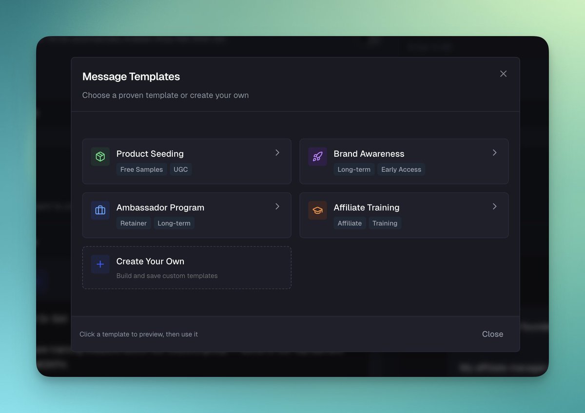Open Brand Awareness using its right chevron
585x413 pixels.
point(495,153)
